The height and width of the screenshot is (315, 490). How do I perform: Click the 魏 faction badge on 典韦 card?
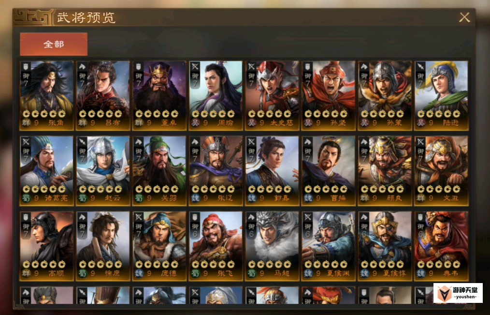(x=420, y=273)
